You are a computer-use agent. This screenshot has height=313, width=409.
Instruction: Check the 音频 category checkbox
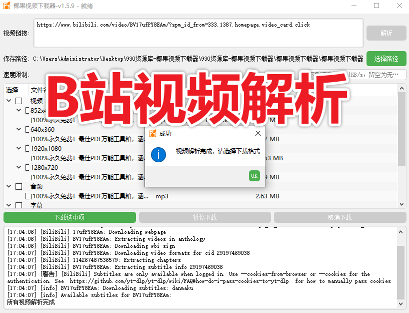19,186
